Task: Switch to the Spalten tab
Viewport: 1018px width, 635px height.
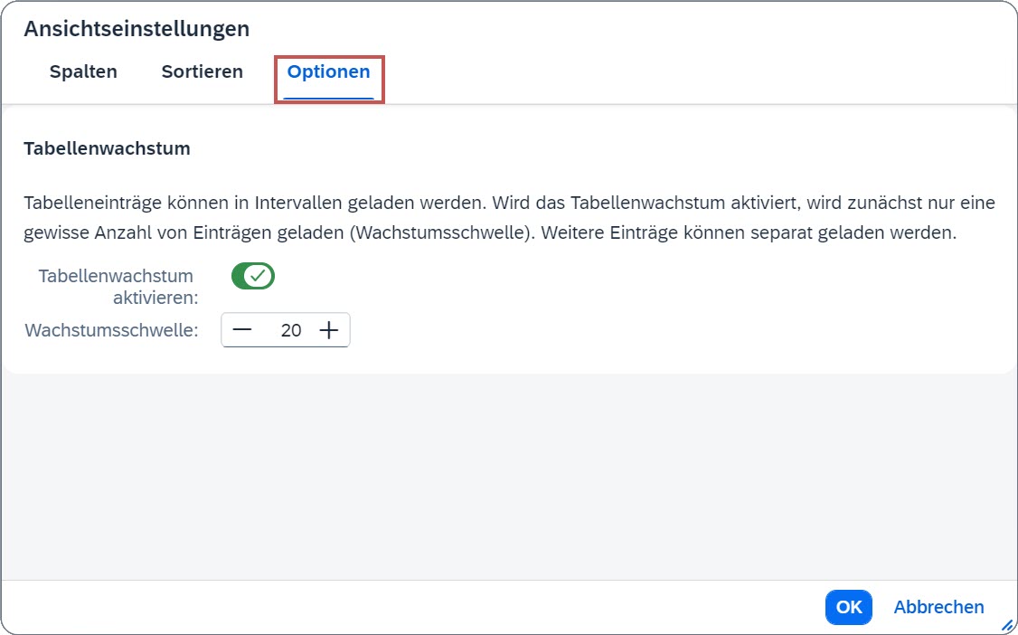Action: [83, 71]
